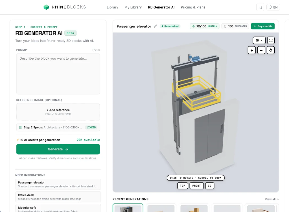This screenshot has height=212, width=289.
Task: Open My Library page
Action: [133, 7]
